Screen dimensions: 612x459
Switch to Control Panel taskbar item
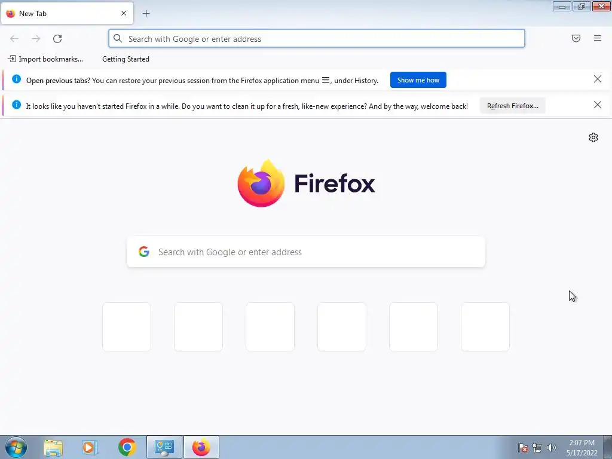(x=164, y=447)
